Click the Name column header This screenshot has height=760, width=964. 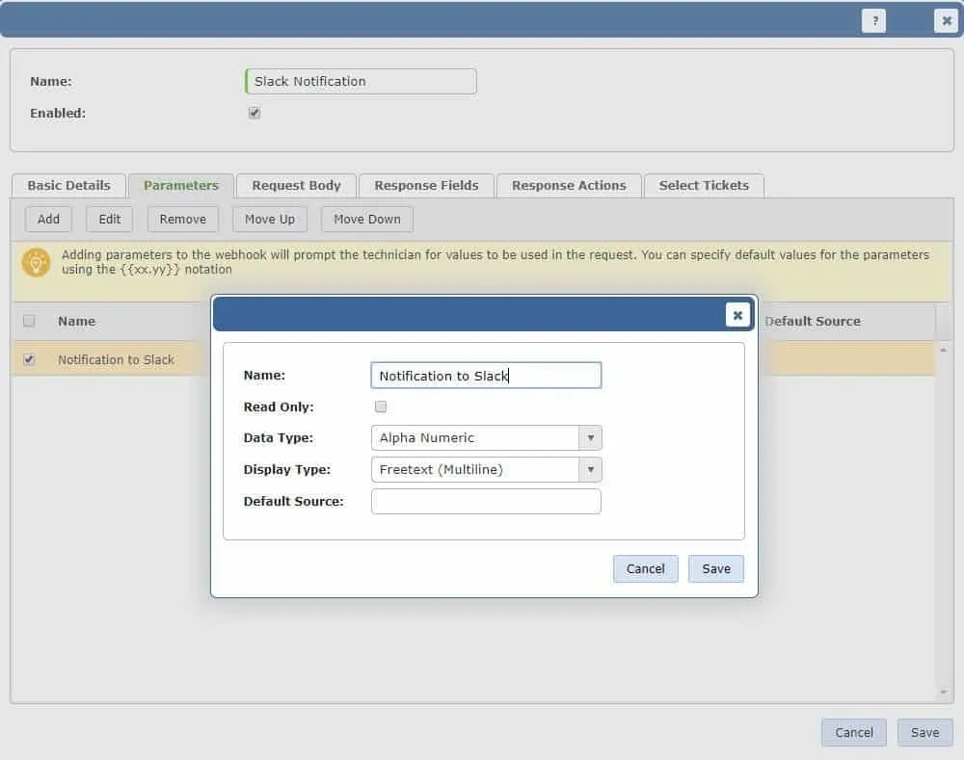pyautogui.click(x=77, y=322)
